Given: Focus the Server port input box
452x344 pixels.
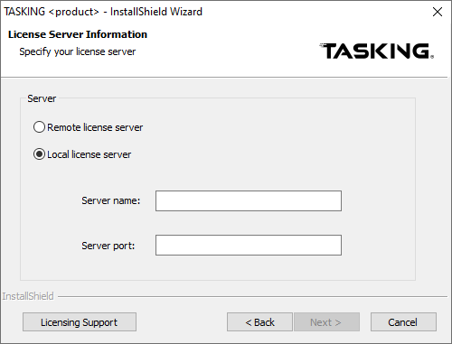Looking at the screenshot, I should [x=249, y=246].
